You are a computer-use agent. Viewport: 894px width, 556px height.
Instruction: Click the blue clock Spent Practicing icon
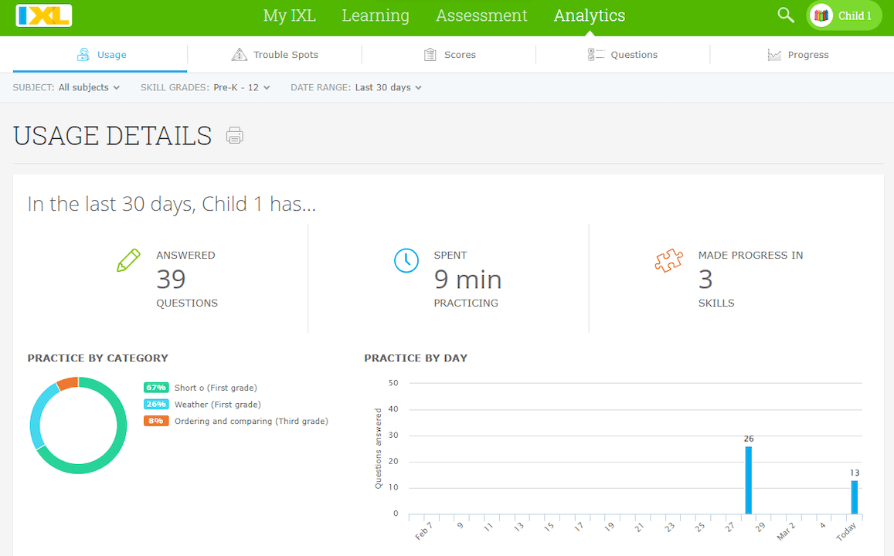point(407,260)
